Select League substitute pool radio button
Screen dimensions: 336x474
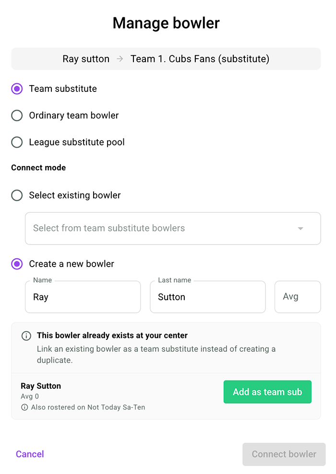pyautogui.click(x=17, y=142)
